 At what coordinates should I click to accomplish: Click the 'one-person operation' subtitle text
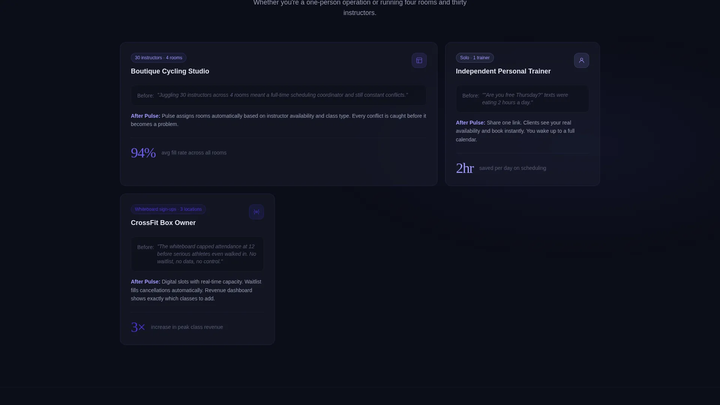(360, 7)
